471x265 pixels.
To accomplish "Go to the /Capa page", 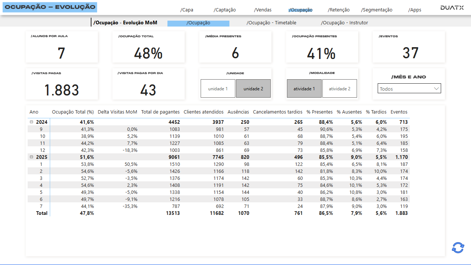I will click(x=187, y=10).
